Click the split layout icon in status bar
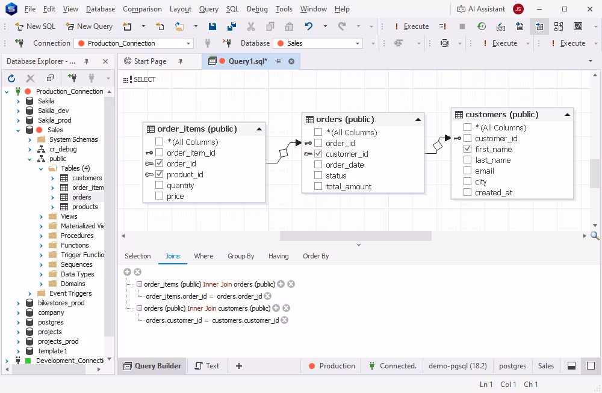602x393 pixels. (x=572, y=366)
